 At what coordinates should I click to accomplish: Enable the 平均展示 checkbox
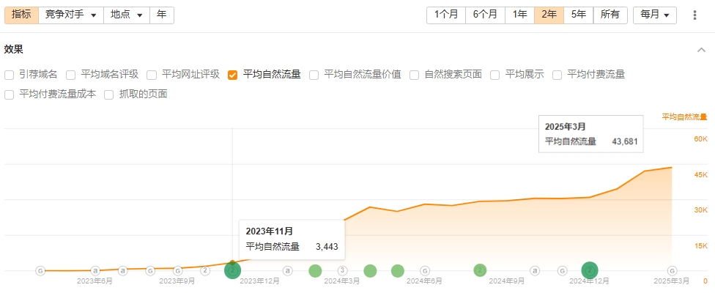[x=495, y=75]
